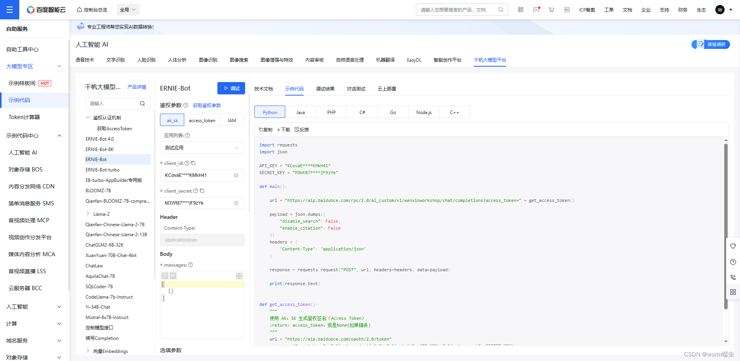Open the 测试应用 application dropdown

pyautogui.click(x=202, y=148)
